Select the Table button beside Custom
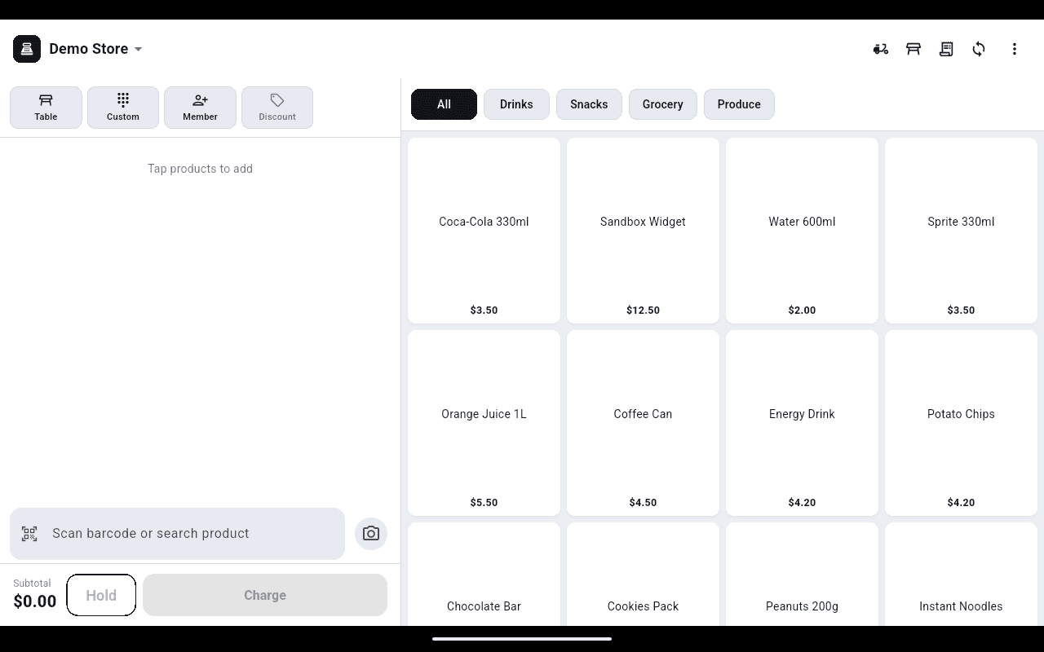This screenshot has width=1044, height=652. pyautogui.click(x=46, y=108)
